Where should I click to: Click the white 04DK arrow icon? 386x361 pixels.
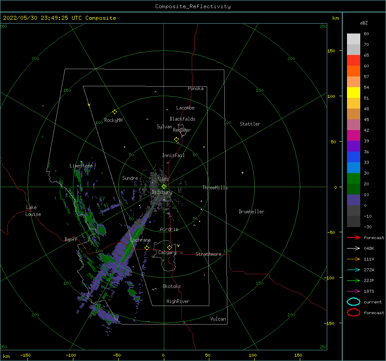(x=353, y=248)
